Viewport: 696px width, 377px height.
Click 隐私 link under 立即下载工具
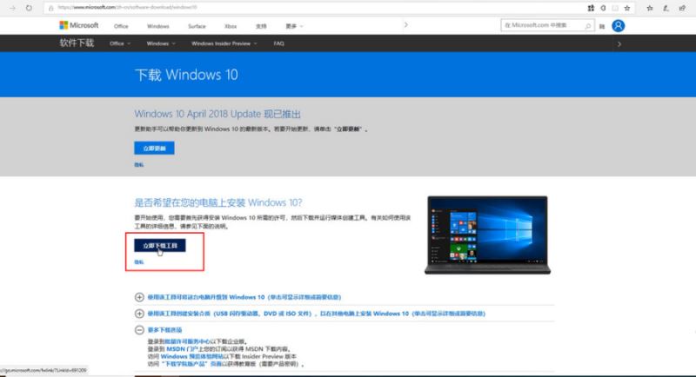(139, 262)
